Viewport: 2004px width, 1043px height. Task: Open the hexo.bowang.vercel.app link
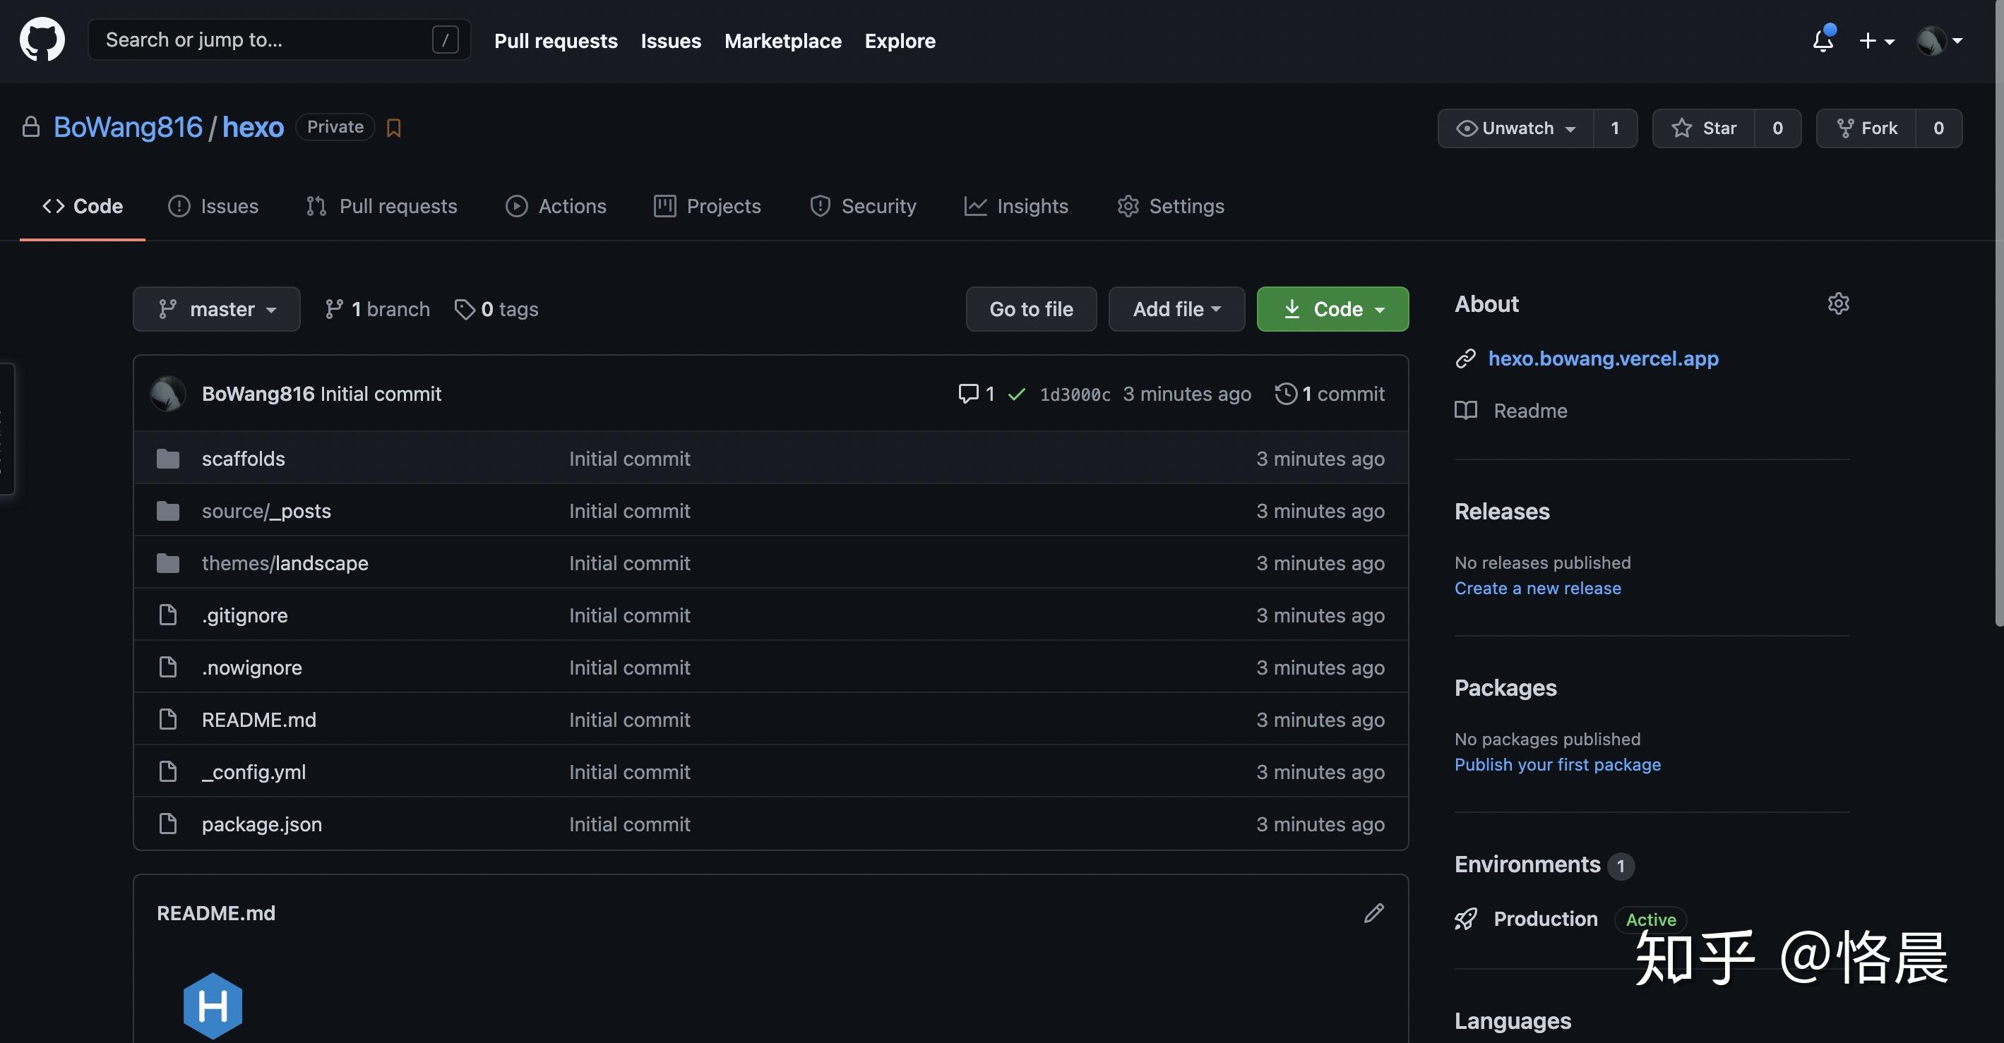[1603, 358]
